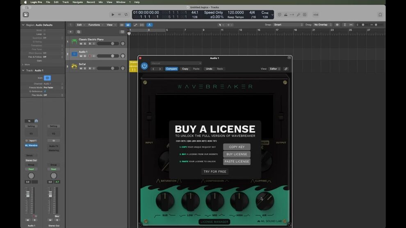Click the COPY KEY button
Screen dimensions: 406x228
pyautogui.click(x=237, y=147)
